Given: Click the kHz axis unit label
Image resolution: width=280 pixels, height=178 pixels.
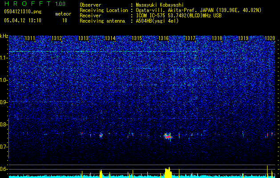Looking at the screenshot, I should click(4, 36).
